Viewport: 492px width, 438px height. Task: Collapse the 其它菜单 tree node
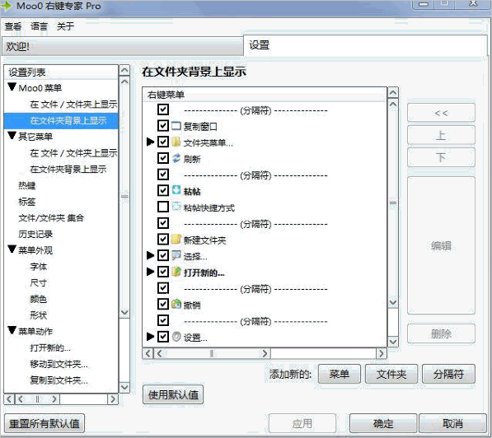(x=12, y=136)
